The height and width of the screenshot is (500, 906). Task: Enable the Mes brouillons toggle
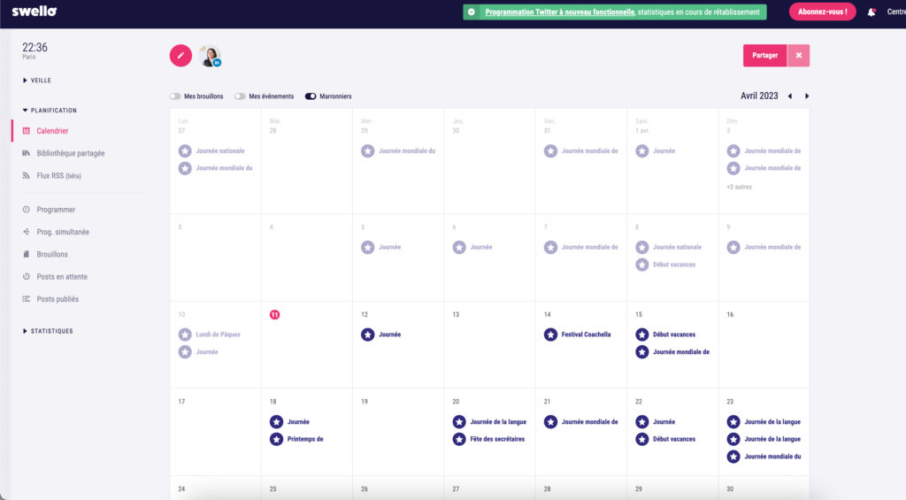click(x=175, y=96)
